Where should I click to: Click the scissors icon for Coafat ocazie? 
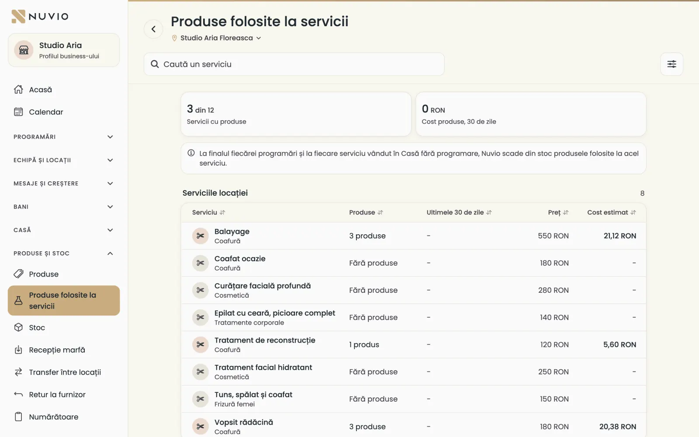(201, 263)
